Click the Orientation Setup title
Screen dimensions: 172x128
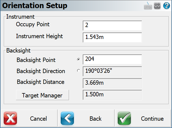click(35, 6)
